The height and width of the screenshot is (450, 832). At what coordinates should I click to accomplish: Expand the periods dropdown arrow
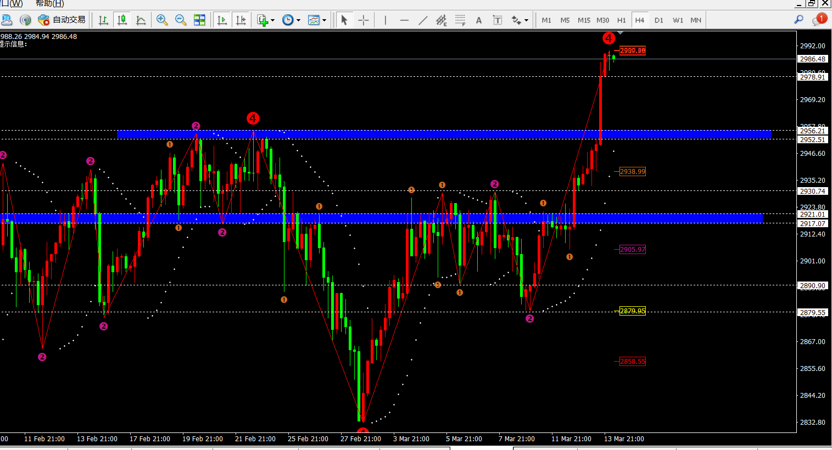[299, 20]
